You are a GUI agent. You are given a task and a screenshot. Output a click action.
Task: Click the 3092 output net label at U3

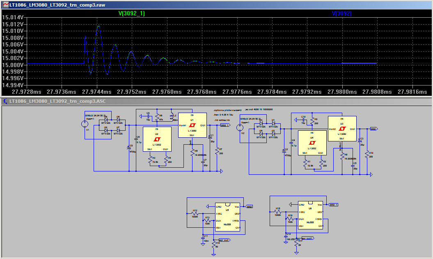[373, 129]
